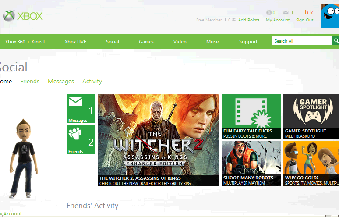The image size is (339, 217).
Task: Open the Why Go Gold? tile
Action: click(x=311, y=164)
